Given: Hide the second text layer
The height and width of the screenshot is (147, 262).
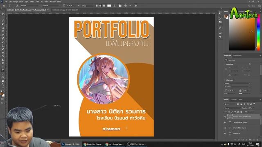Looking at the screenshot, I should point(225,122).
